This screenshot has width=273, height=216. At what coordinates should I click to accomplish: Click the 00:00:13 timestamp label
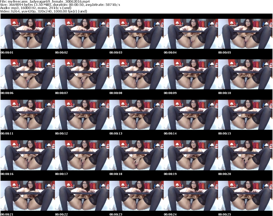116,133
